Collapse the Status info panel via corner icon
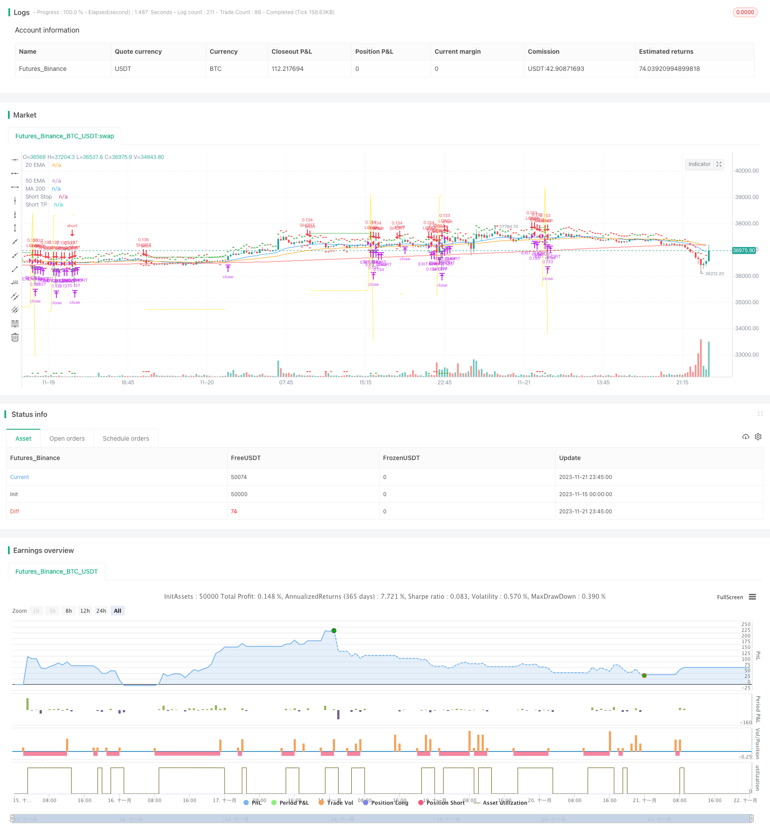770x836 pixels. click(x=760, y=414)
